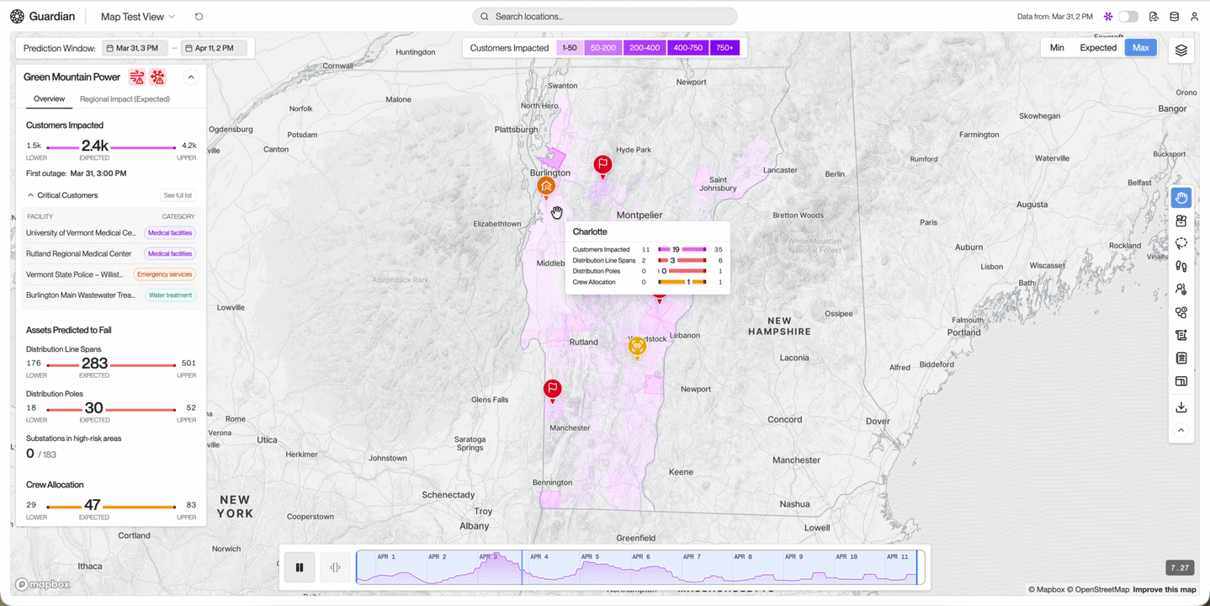Click the purple snowflake weather icon
This screenshot has height=606, width=1210.
tap(1108, 17)
